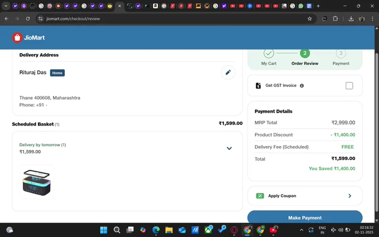The height and width of the screenshot is (237, 379).
Task: Click the green coupon percent icon
Action: click(260, 196)
